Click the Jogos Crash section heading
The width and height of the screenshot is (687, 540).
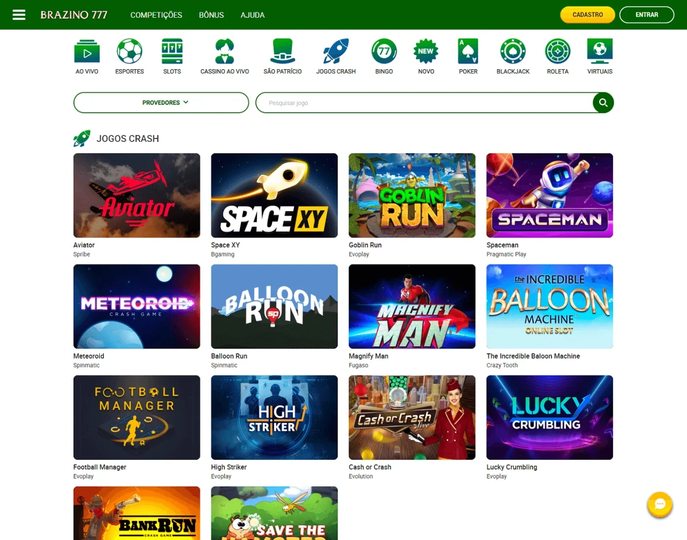pos(128,138)
